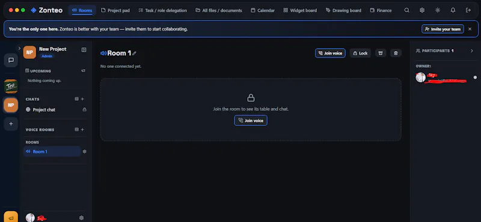Open archive icon in Voice Rooms section
Image resolution: width=481 pixels, height=222 pixels.
click(77, 130)
